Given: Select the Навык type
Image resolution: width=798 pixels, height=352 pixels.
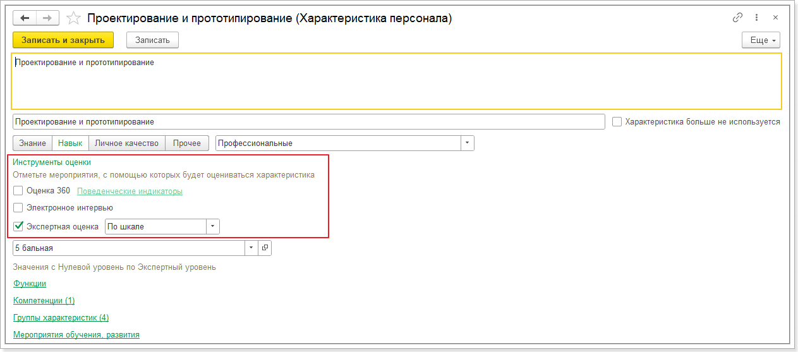Looking at the screenshot, I should pyautogui.click(x=70, y=143).
